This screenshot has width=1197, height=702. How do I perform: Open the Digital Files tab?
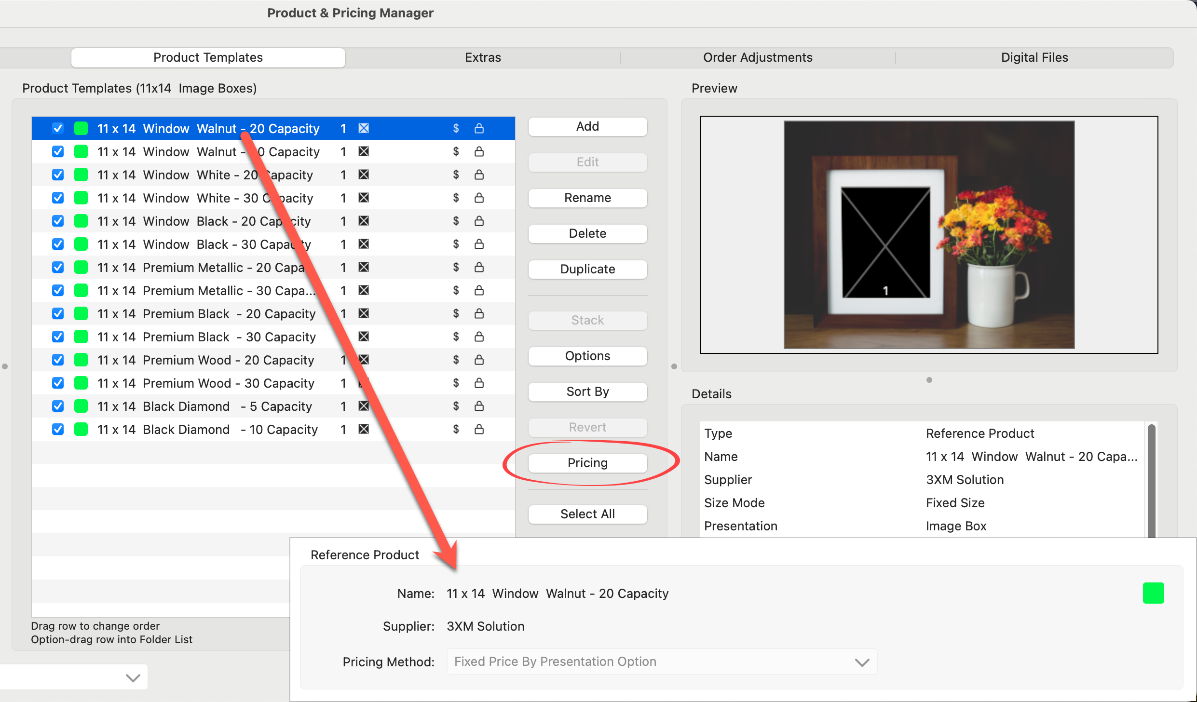tap(1034, 57)
